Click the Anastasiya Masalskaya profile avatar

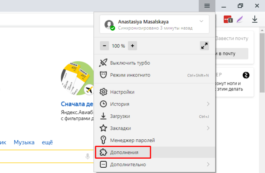(109, 25)
